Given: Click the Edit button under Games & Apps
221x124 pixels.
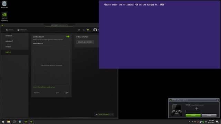Looking at the screenshot, I should (57, 93).
